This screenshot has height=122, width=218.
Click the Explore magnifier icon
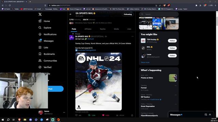pyautogui.click(x=40, y=27)
